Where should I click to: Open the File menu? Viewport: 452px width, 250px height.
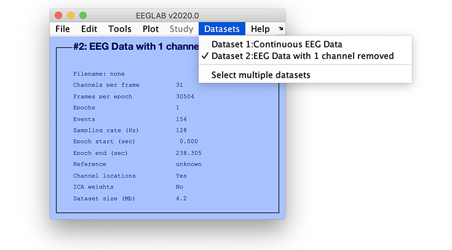(62, 29)
